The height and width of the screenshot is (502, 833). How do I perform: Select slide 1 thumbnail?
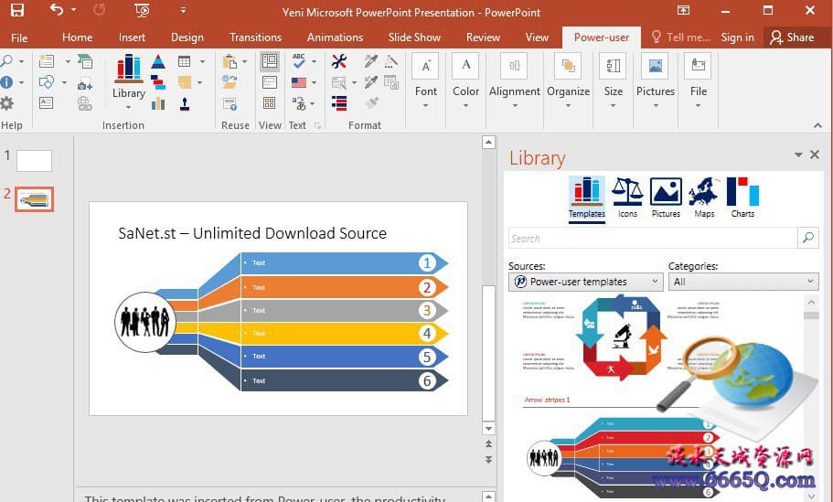[x=34, y=160]
